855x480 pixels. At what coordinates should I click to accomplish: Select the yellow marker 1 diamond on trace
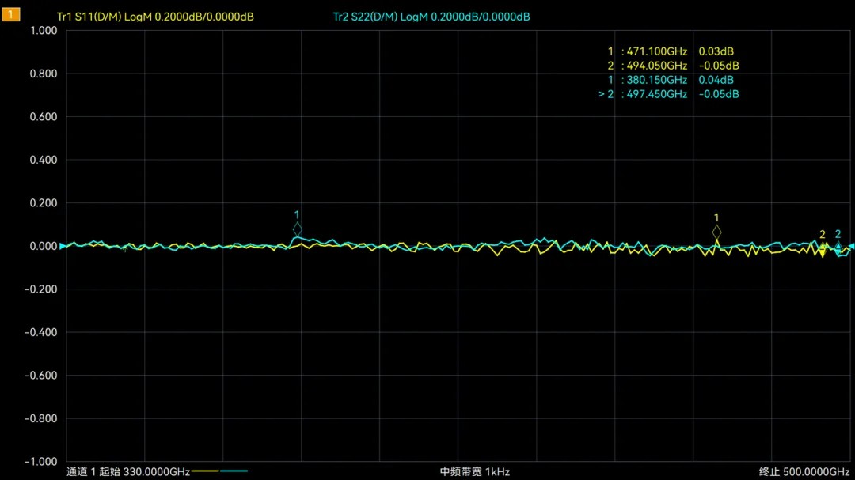point(716,232)
